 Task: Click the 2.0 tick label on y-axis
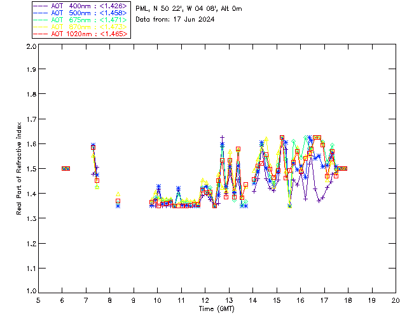tap(31, 47)
